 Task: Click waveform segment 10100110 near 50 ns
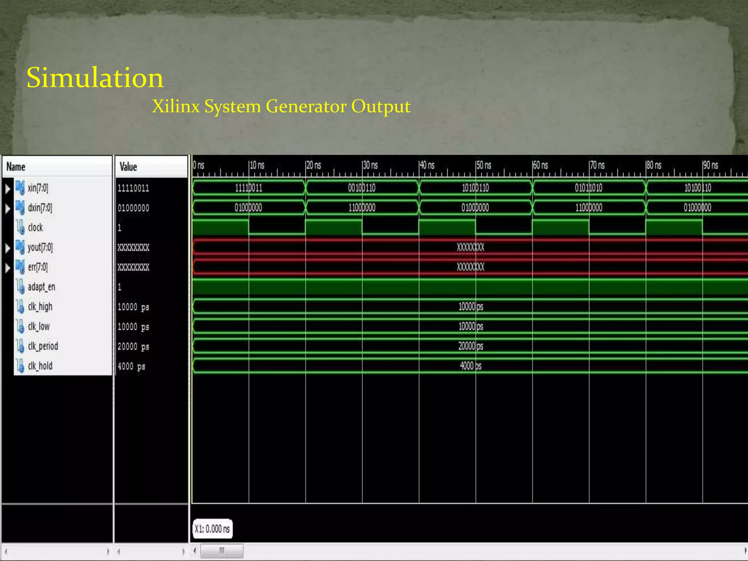tap(475, 188)
